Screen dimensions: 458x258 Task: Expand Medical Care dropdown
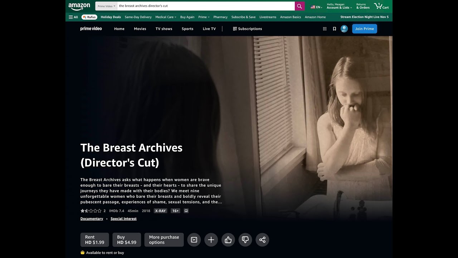pyautogui.click(x=166, y=17)
